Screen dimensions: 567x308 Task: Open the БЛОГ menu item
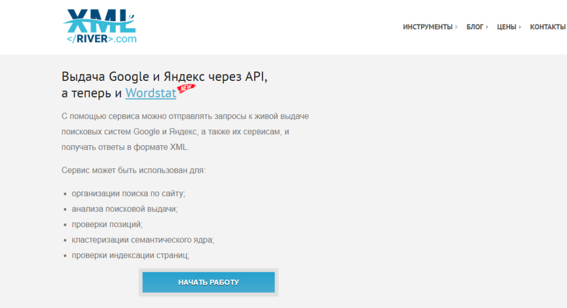click(x=475, y=27)
